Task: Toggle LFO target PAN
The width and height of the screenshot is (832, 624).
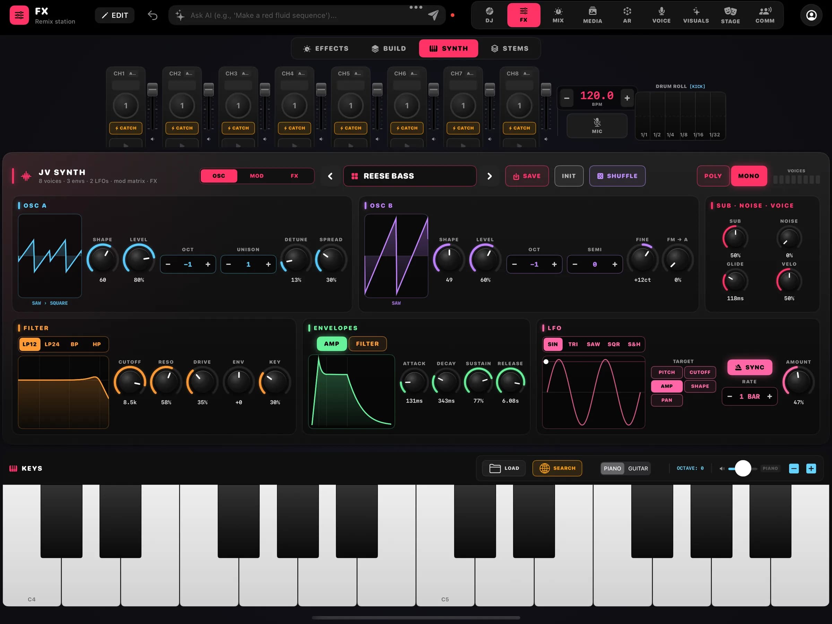Action: coord(667,400)
